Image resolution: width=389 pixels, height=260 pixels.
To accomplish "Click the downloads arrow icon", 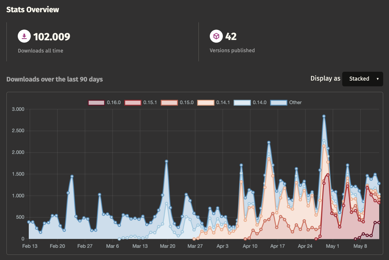I will 24,36.
